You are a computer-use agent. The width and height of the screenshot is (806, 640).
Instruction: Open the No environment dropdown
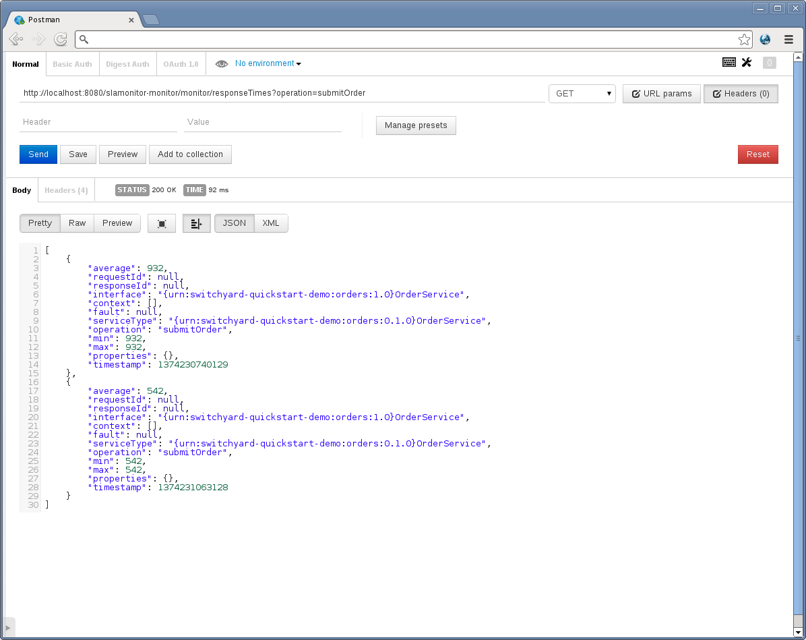pos(268,63)
